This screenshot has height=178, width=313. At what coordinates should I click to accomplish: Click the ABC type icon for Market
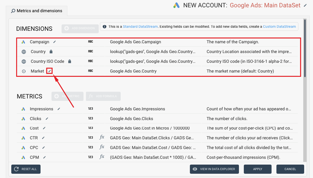[x=91, y=71]
